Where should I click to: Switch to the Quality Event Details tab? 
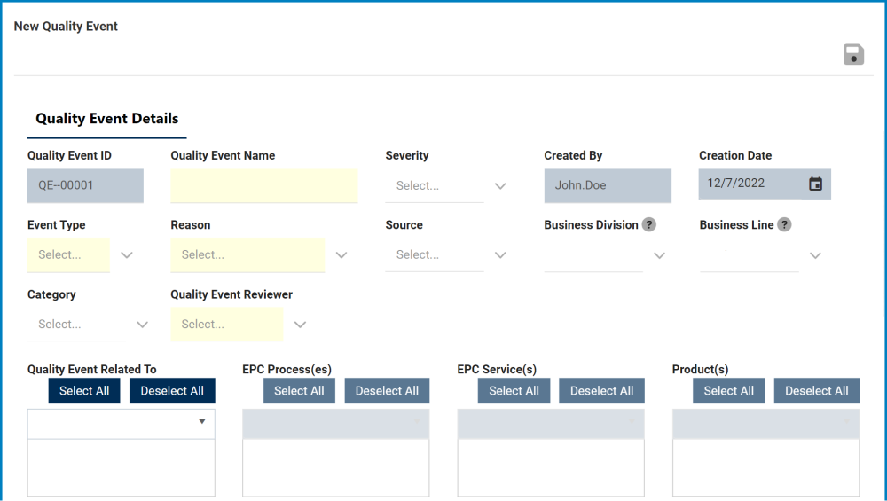pos(107,119)
